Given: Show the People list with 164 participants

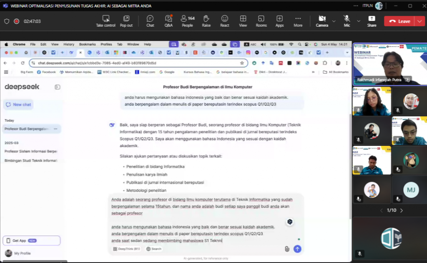Looking at the screenshot, I should (187, 21).
